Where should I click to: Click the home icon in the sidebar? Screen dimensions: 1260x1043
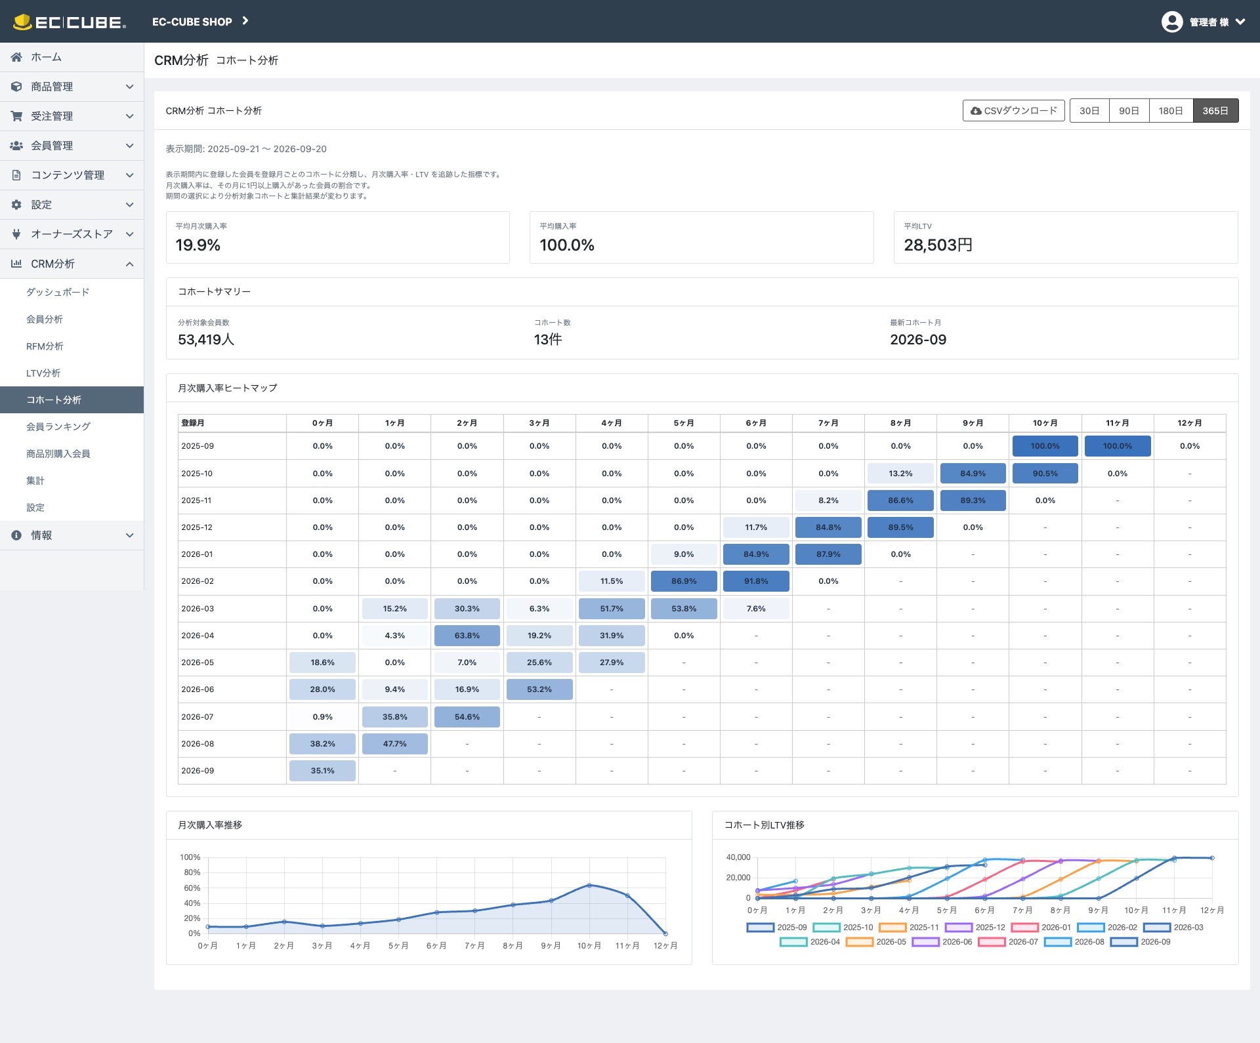click(x=16, y=57)
